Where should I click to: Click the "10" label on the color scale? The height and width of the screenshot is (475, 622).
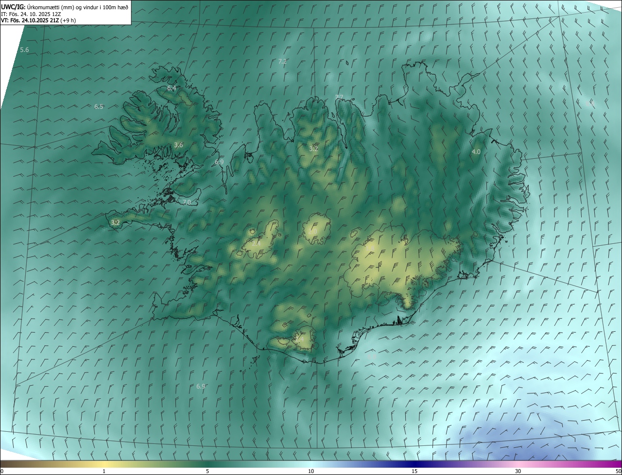coord(311,471)
